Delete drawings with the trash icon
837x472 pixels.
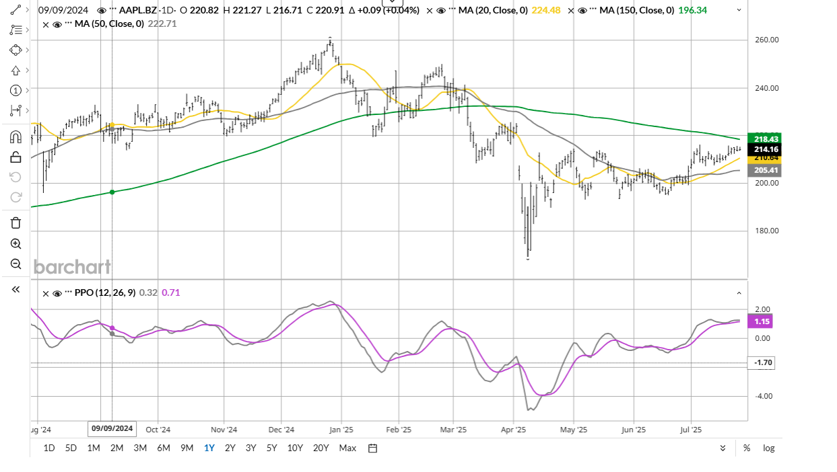click(x=16, y=223)
